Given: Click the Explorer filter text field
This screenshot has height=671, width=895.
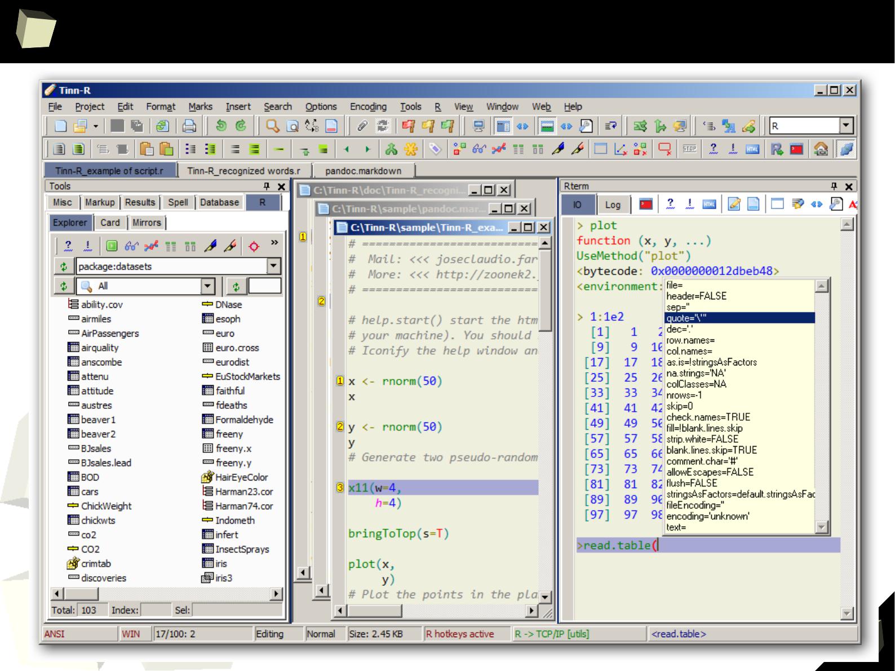Looking at the screenshot, I should tap(264, 286).
